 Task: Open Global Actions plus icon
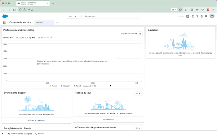pyautogui.click(x=188, y=16)
